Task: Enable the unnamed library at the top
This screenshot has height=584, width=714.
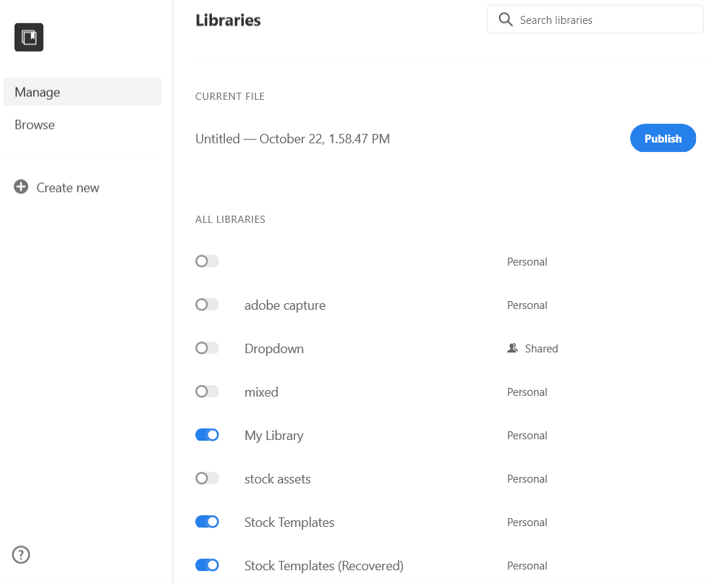Action: click(207, 261)
